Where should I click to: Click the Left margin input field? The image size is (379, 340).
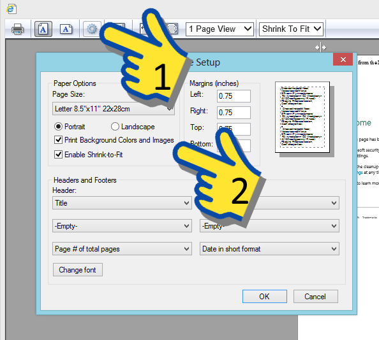[x=234, y=96]
